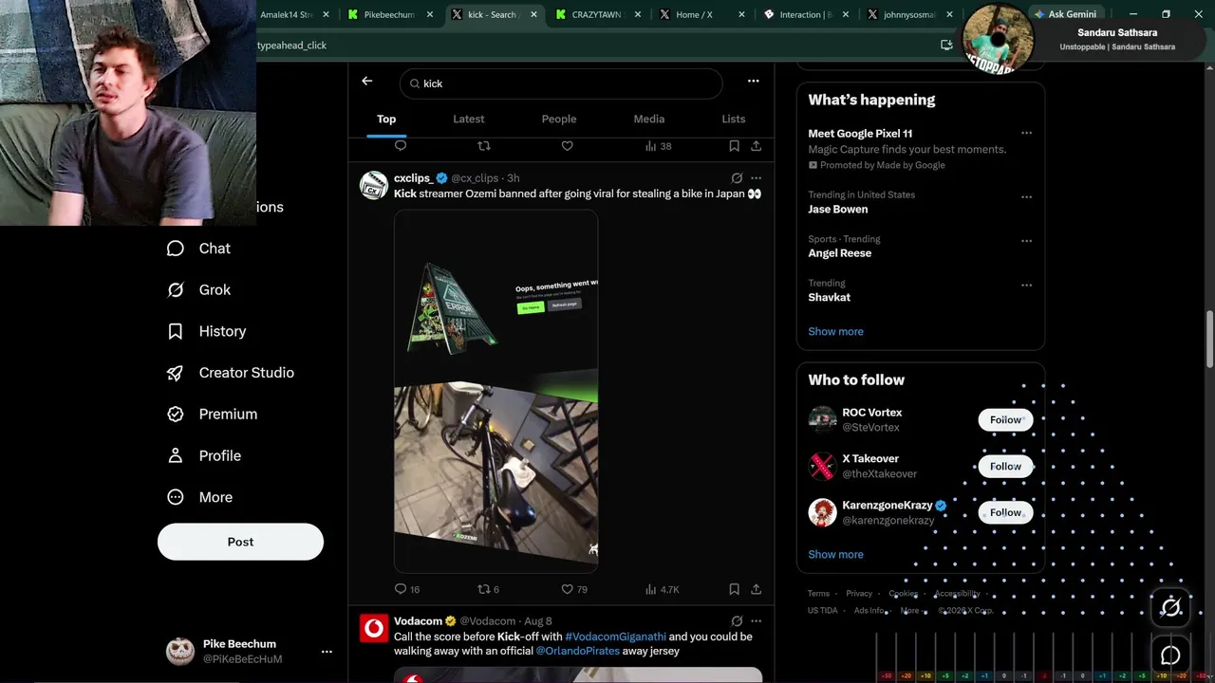Open more options on cxclips post
The image size is (1215, 683).
coord(756,178)
